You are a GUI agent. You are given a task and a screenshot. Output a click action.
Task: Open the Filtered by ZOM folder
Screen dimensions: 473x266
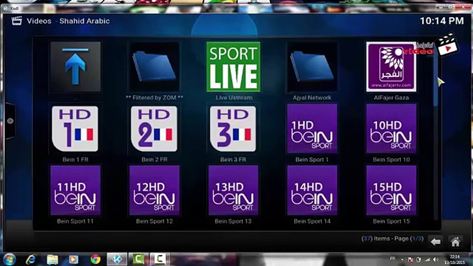point(154,66)
